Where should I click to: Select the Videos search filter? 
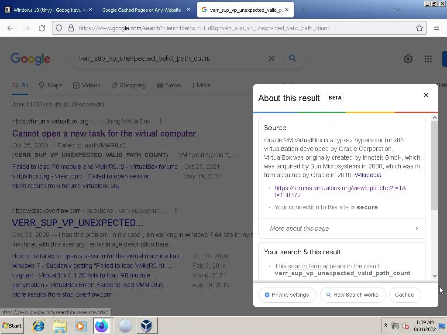[87, 85]
